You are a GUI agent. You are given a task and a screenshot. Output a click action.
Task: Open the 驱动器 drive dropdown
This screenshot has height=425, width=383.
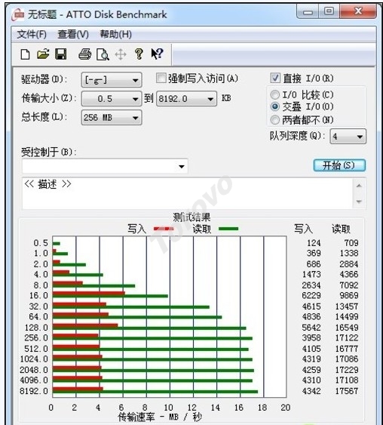(112, 80)
